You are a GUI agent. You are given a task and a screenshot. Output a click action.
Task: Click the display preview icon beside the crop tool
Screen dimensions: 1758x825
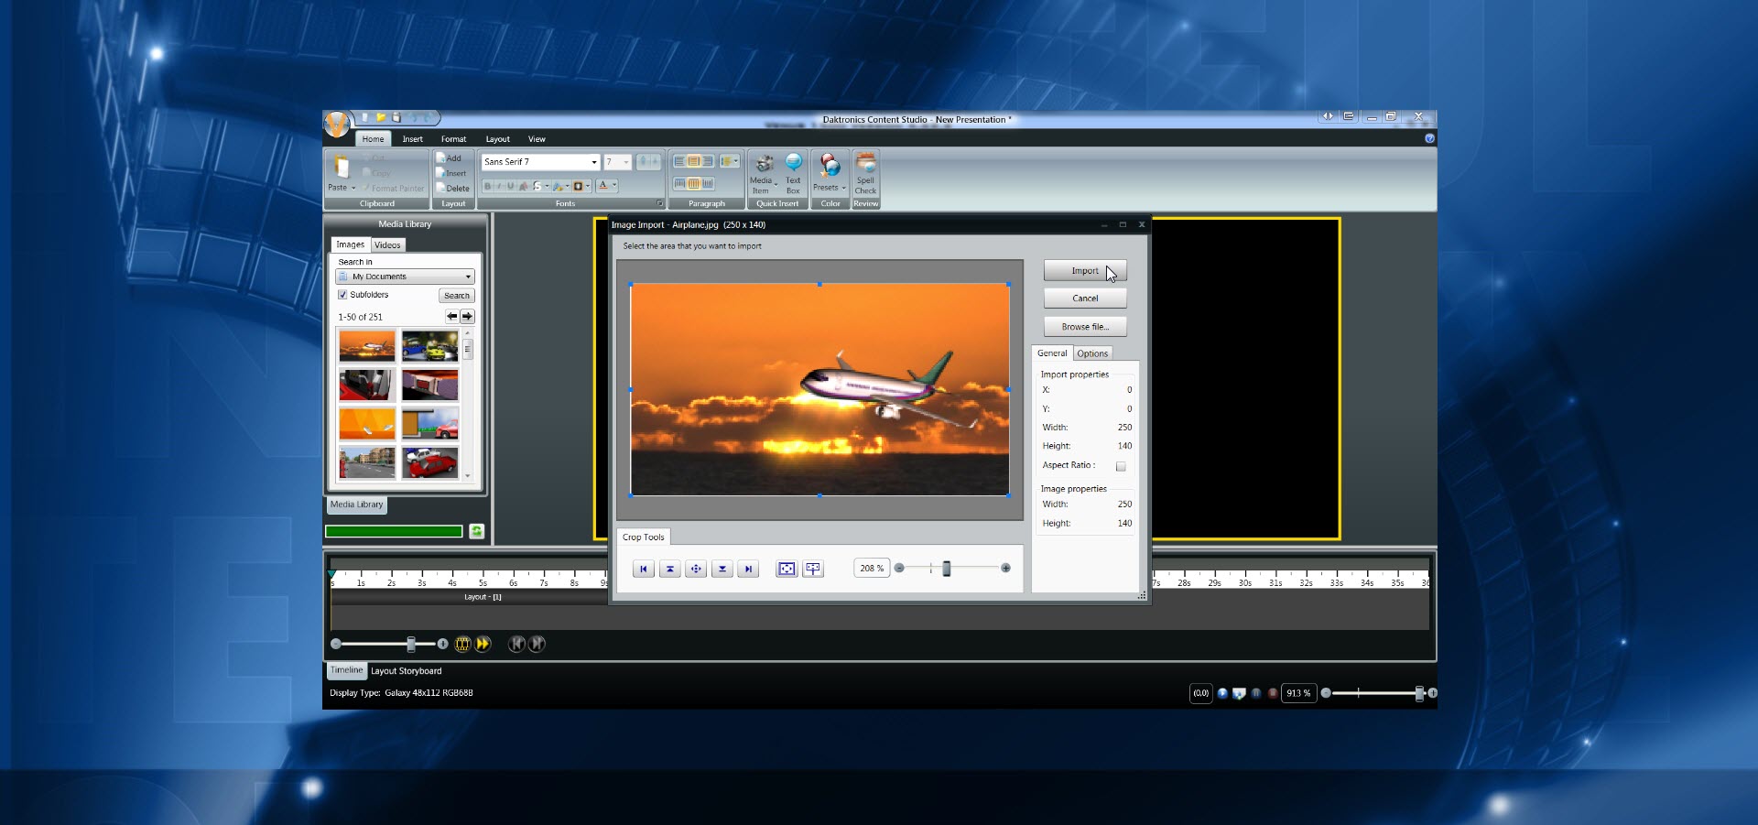coord(812,569)
